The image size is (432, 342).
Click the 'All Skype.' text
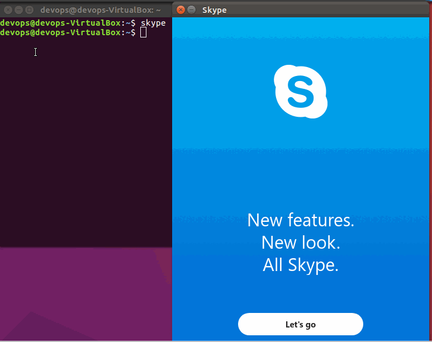[x=301, y=265]
